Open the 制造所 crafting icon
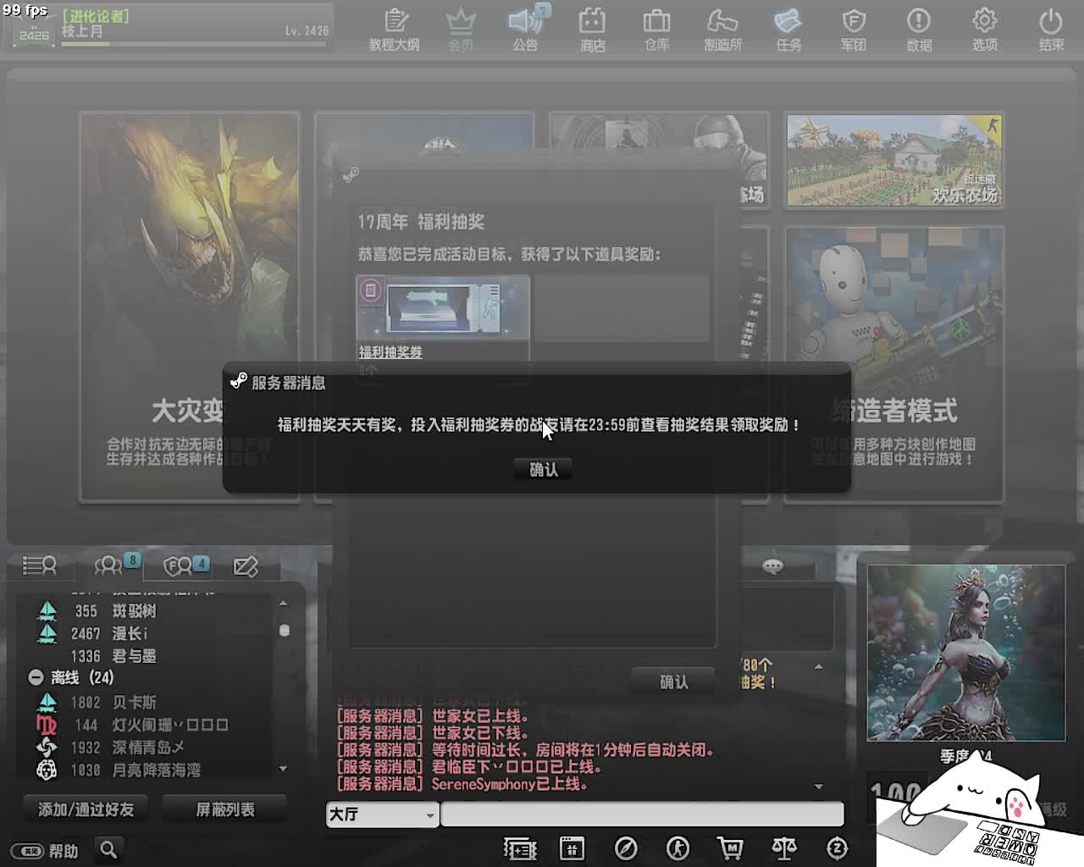Screen dimensions: 1084x867 [x=722, y=30]
